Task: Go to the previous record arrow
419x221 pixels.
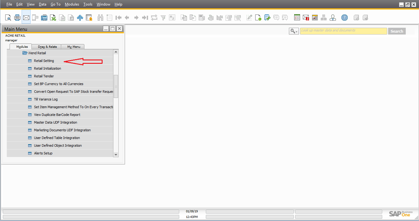Action: tap(127, 18)
